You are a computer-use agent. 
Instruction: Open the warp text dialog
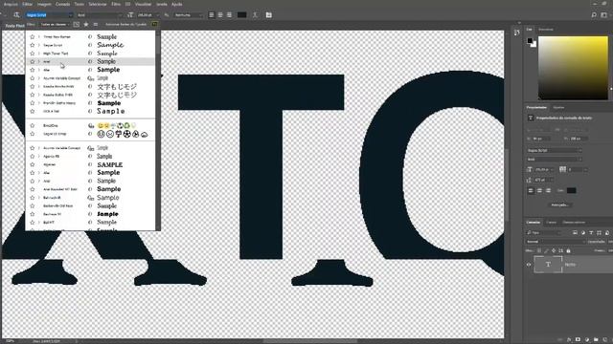point(255,15)
